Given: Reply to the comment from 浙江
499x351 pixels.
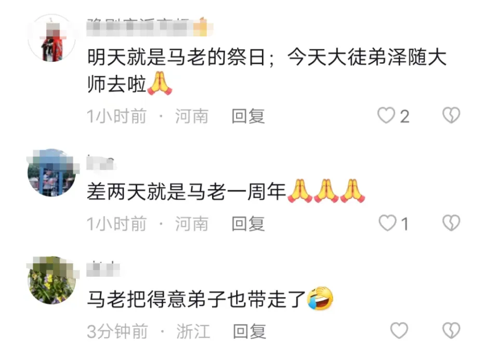Looking at the screenshot, I should pyautogui.click(x=249, y=331).
